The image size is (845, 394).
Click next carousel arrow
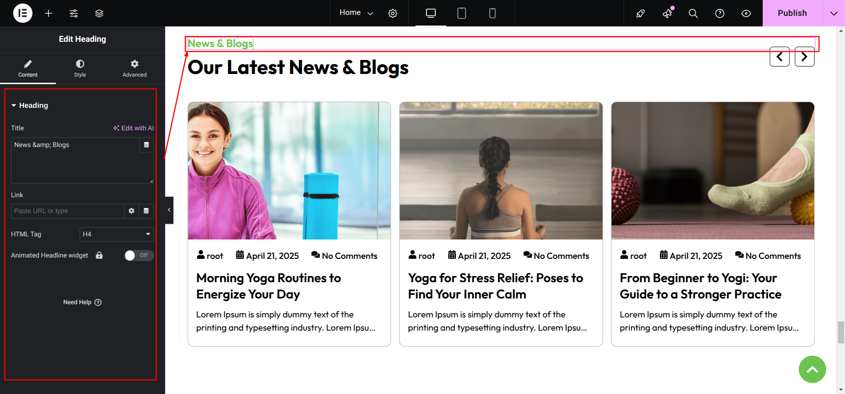click(805, 56)
